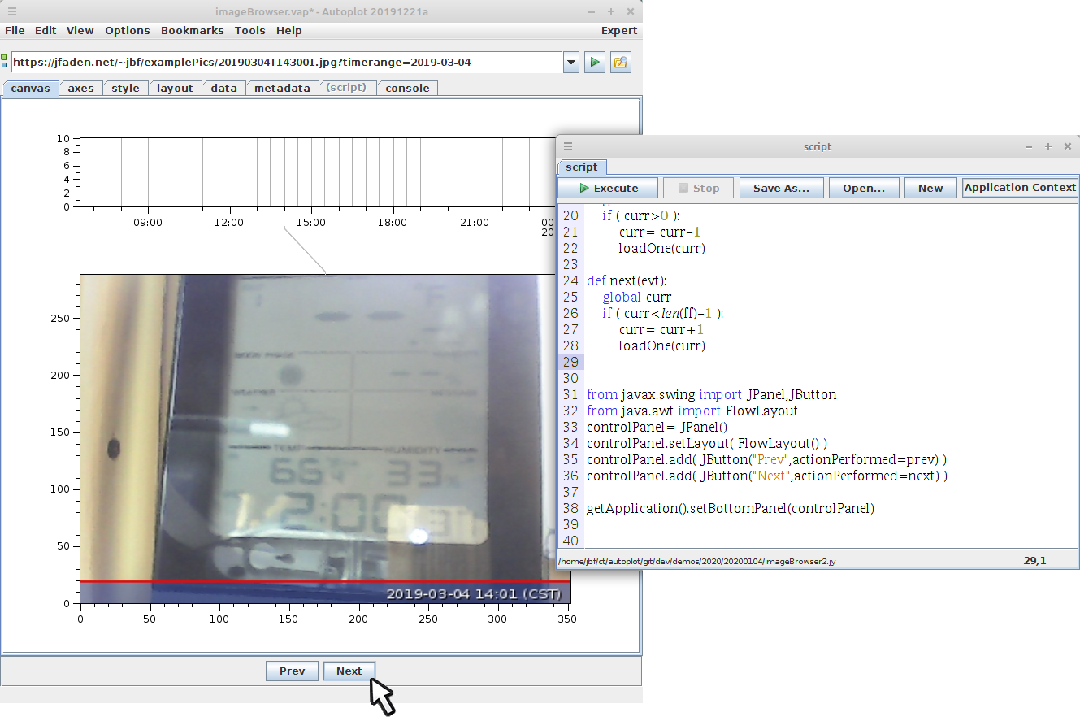Open the Tools menu
Viewport: 1080px width, 717px height.
pyautogui.click(x=249, y=31)
